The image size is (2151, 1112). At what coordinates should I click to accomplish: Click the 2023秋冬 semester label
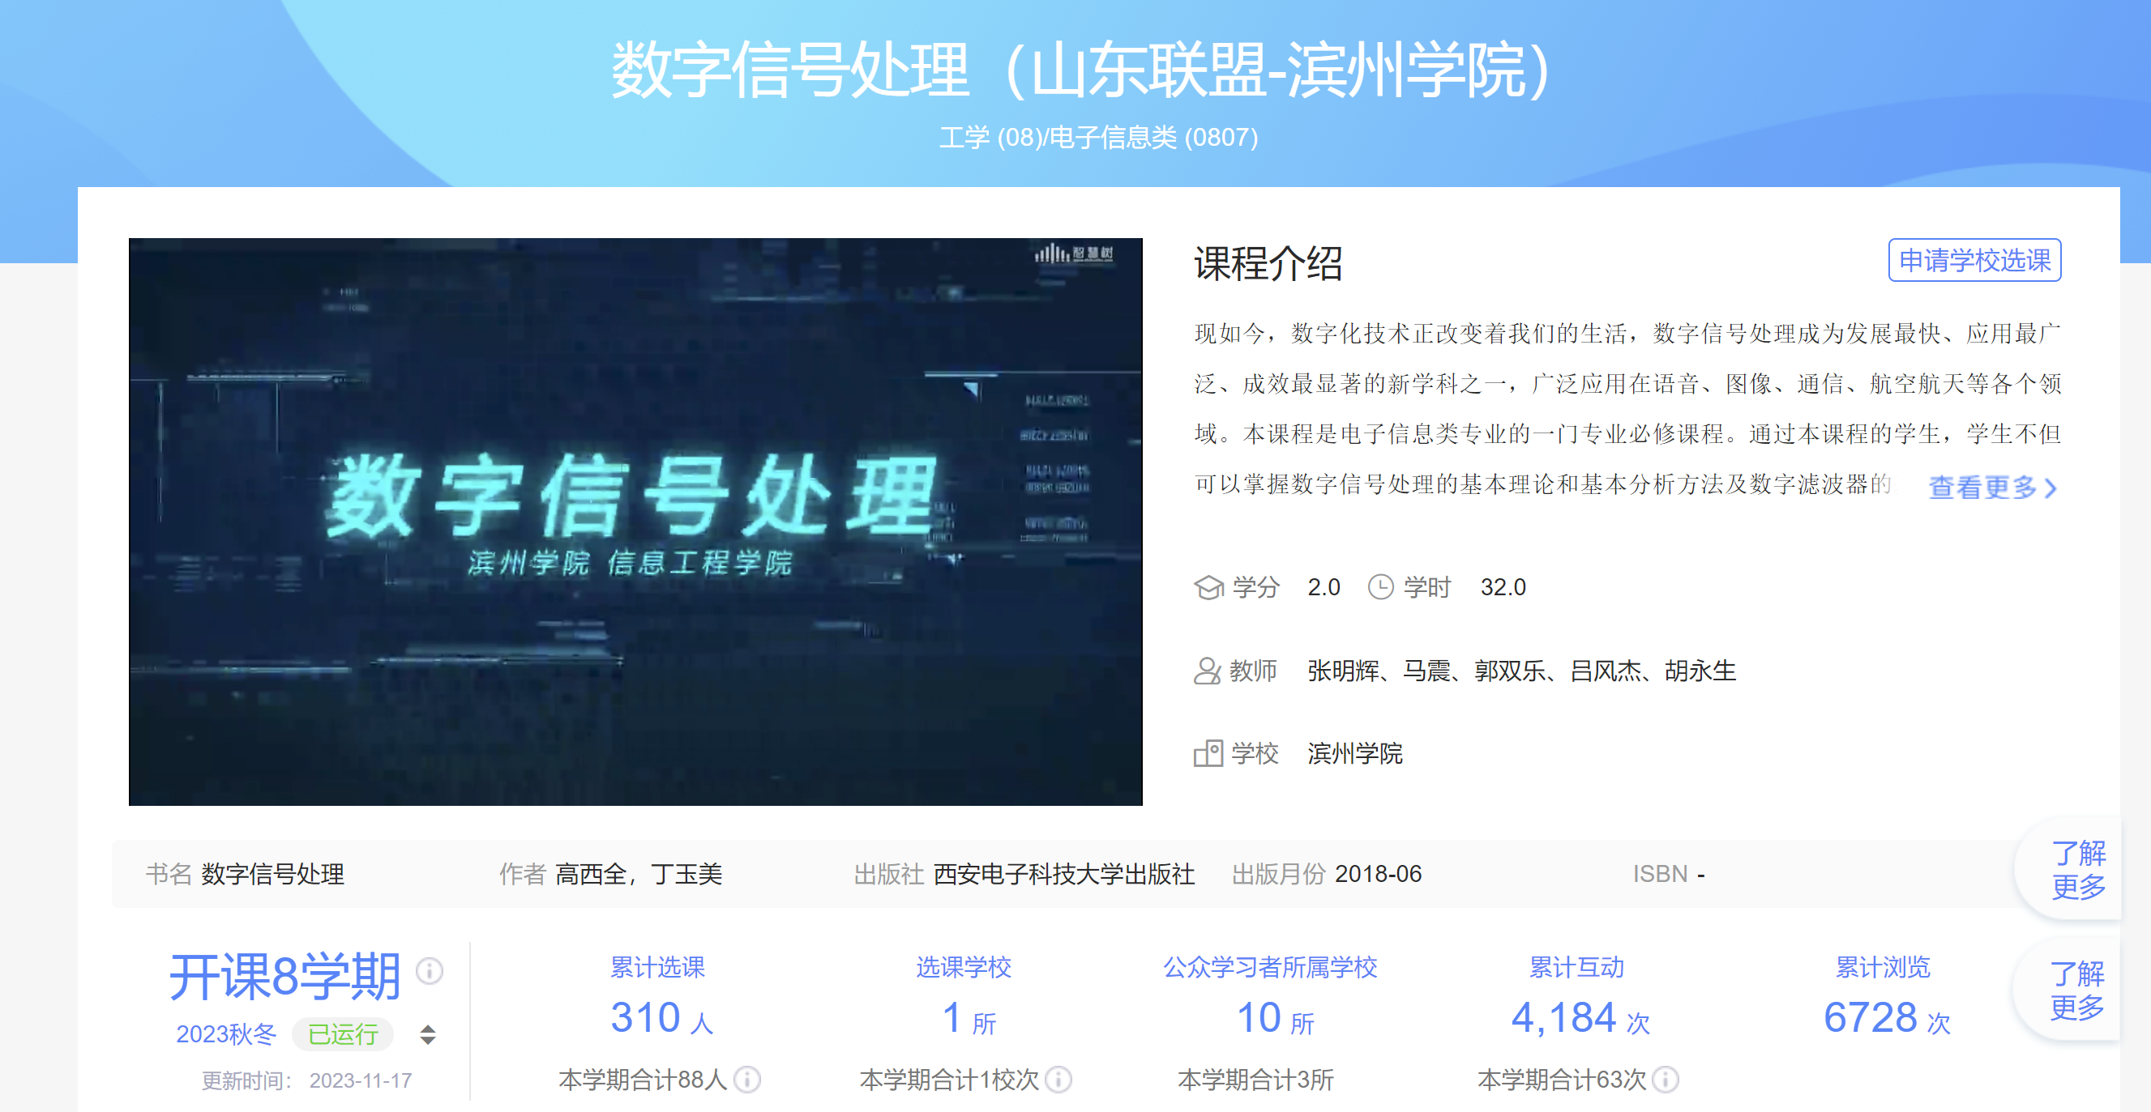(225, 1034)
